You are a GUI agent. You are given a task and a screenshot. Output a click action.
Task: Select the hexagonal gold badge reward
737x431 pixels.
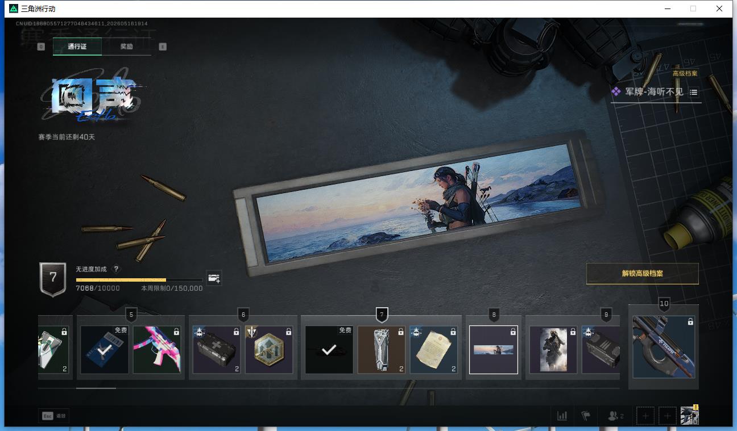269,350
